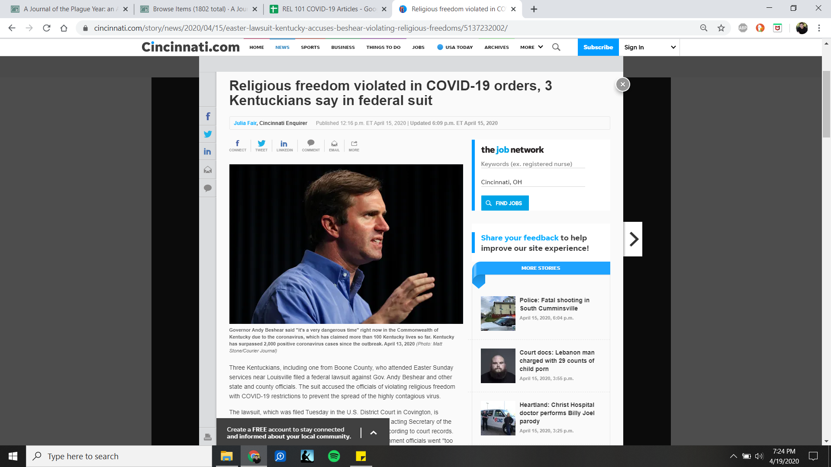
Task: Click the Subscribe button
Action: click(x=598, y=47)
